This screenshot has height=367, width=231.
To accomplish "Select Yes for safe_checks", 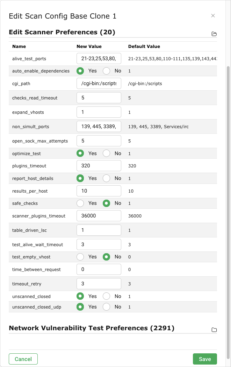I will (80, 203).
